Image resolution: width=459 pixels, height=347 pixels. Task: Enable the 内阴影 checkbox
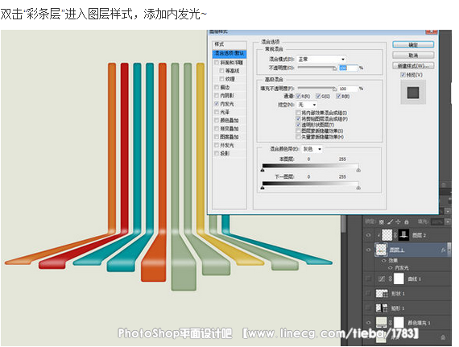[x=217, y=95]
